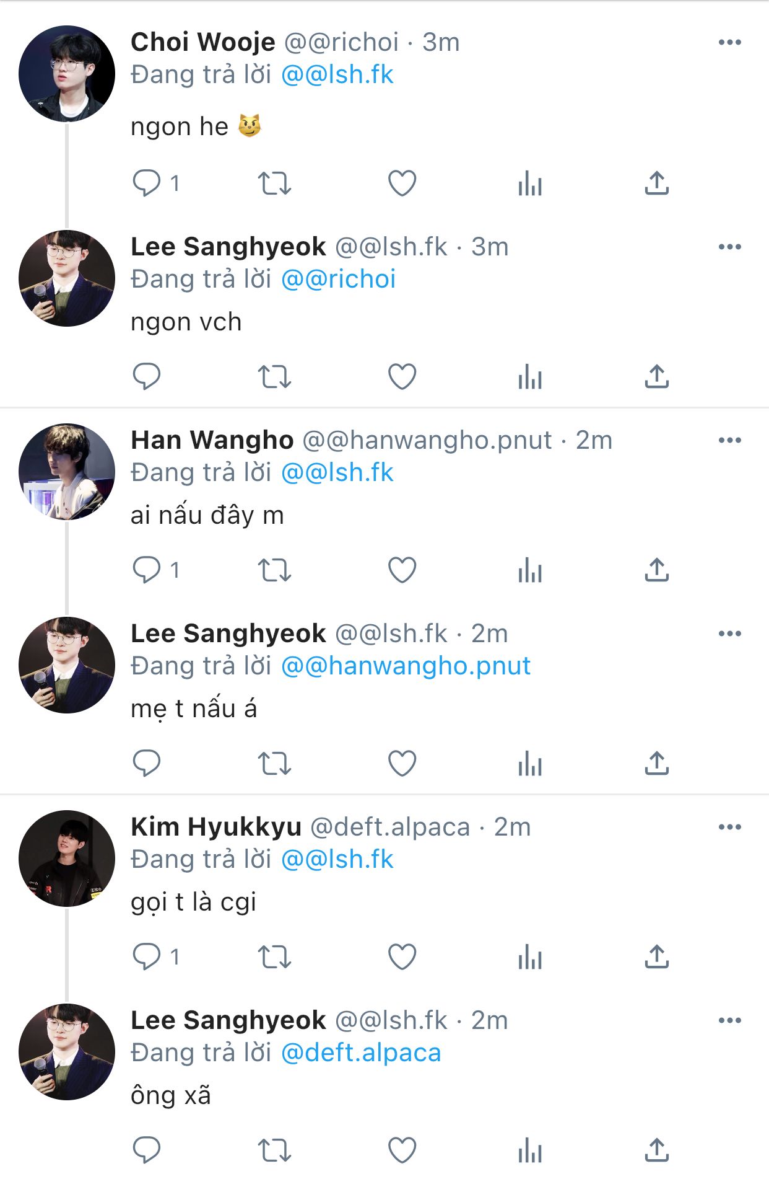Screen dimensions: 769x1179
Task: View analytics for "ông xã" tweet
Action: click(530, 1150)
